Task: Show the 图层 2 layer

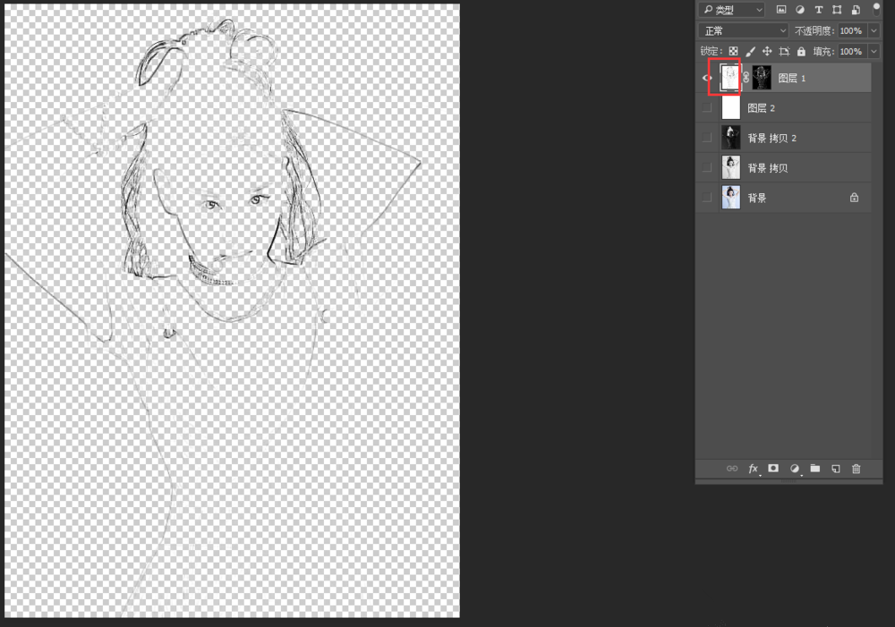Action: 706,107
